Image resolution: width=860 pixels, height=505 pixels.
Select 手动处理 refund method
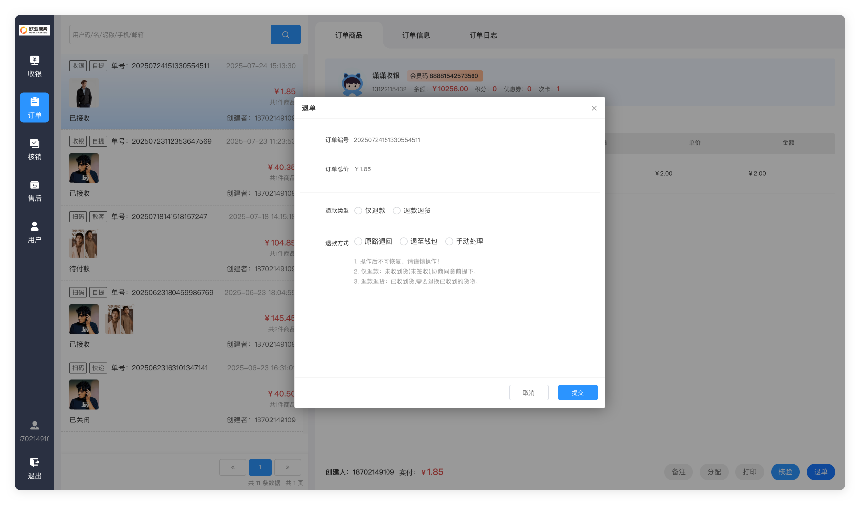pos(449,242)
